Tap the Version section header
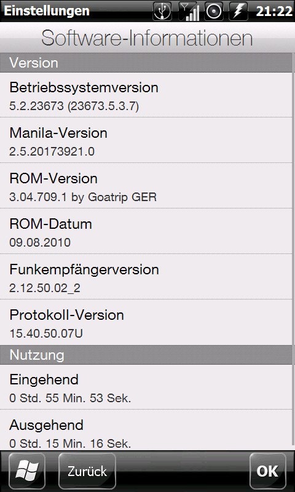The height and width of the screenshot is (492, 295). (x=146, y=63)
